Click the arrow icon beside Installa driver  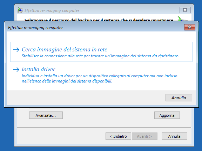16,70
